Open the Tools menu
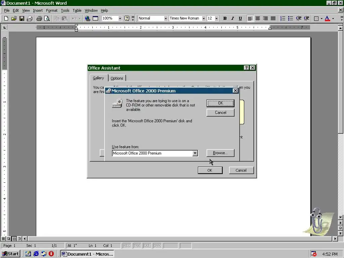The width and height of the screenshot is (344, 258). pyautogui.click(x=65, y=10)
